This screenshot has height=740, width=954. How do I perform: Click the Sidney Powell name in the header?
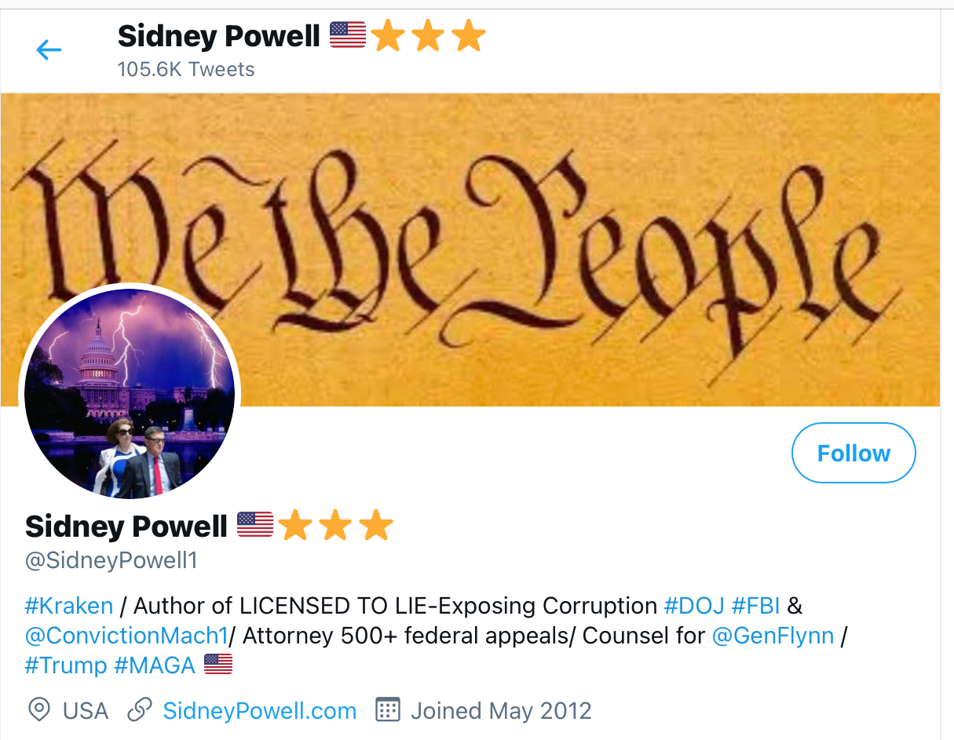219,36
